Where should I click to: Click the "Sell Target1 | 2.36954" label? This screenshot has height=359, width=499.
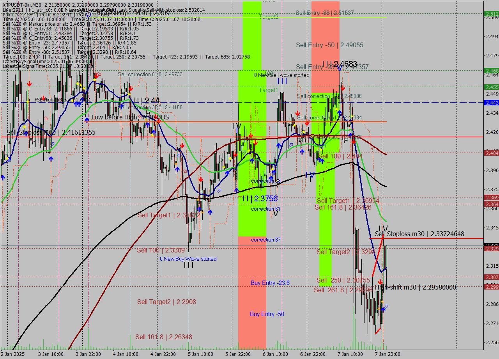348,201
